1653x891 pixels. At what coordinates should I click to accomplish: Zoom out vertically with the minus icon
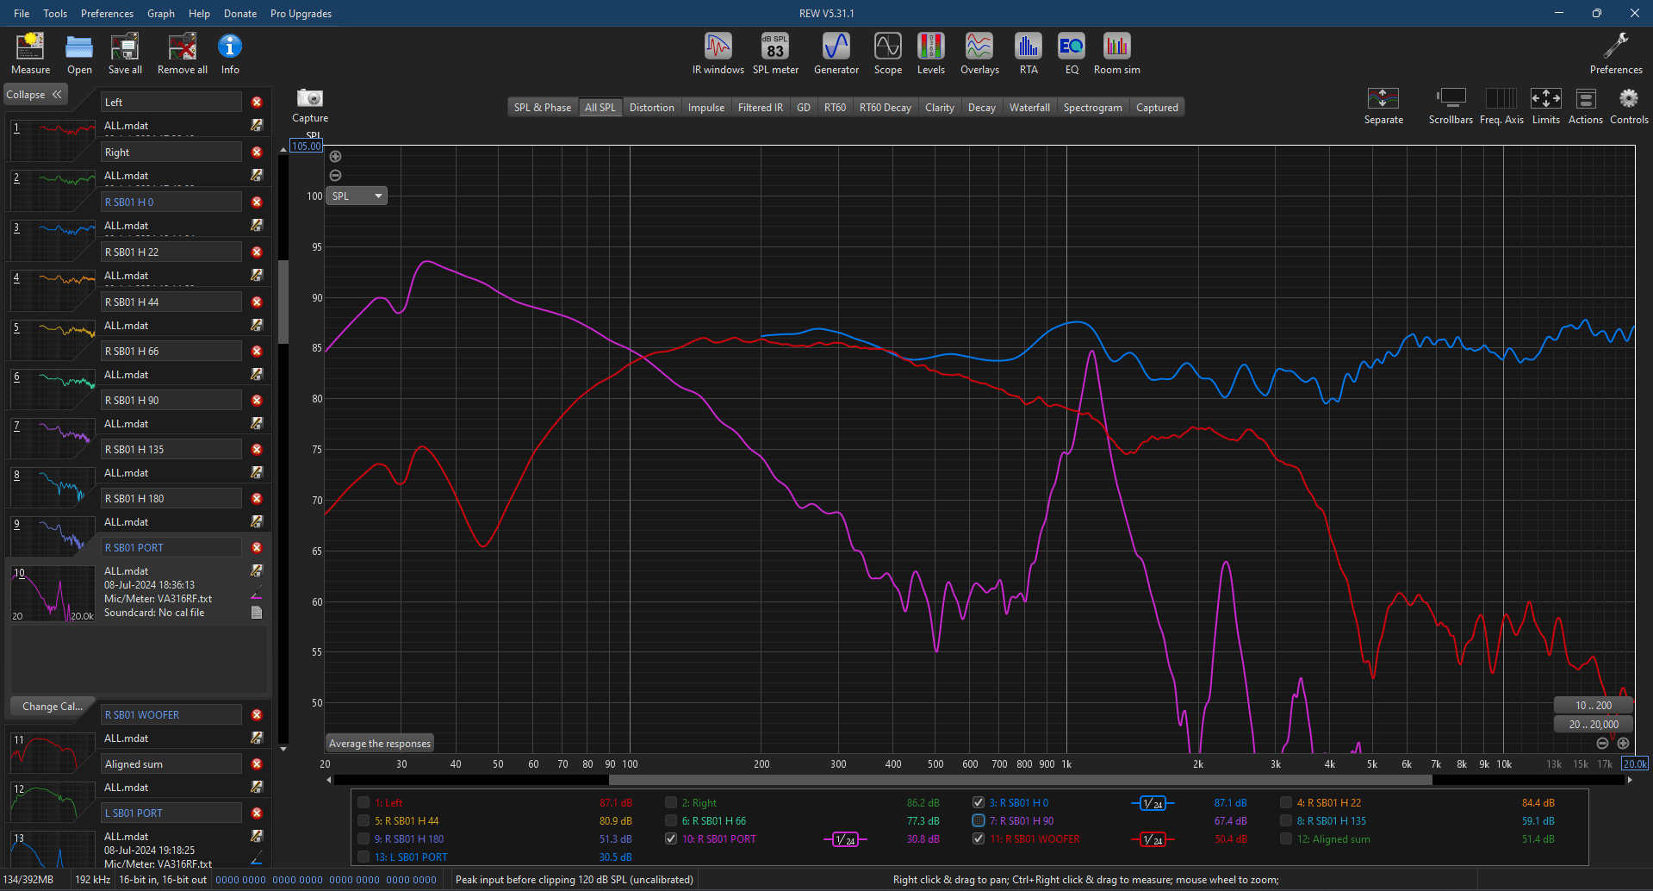click(336, 175)
